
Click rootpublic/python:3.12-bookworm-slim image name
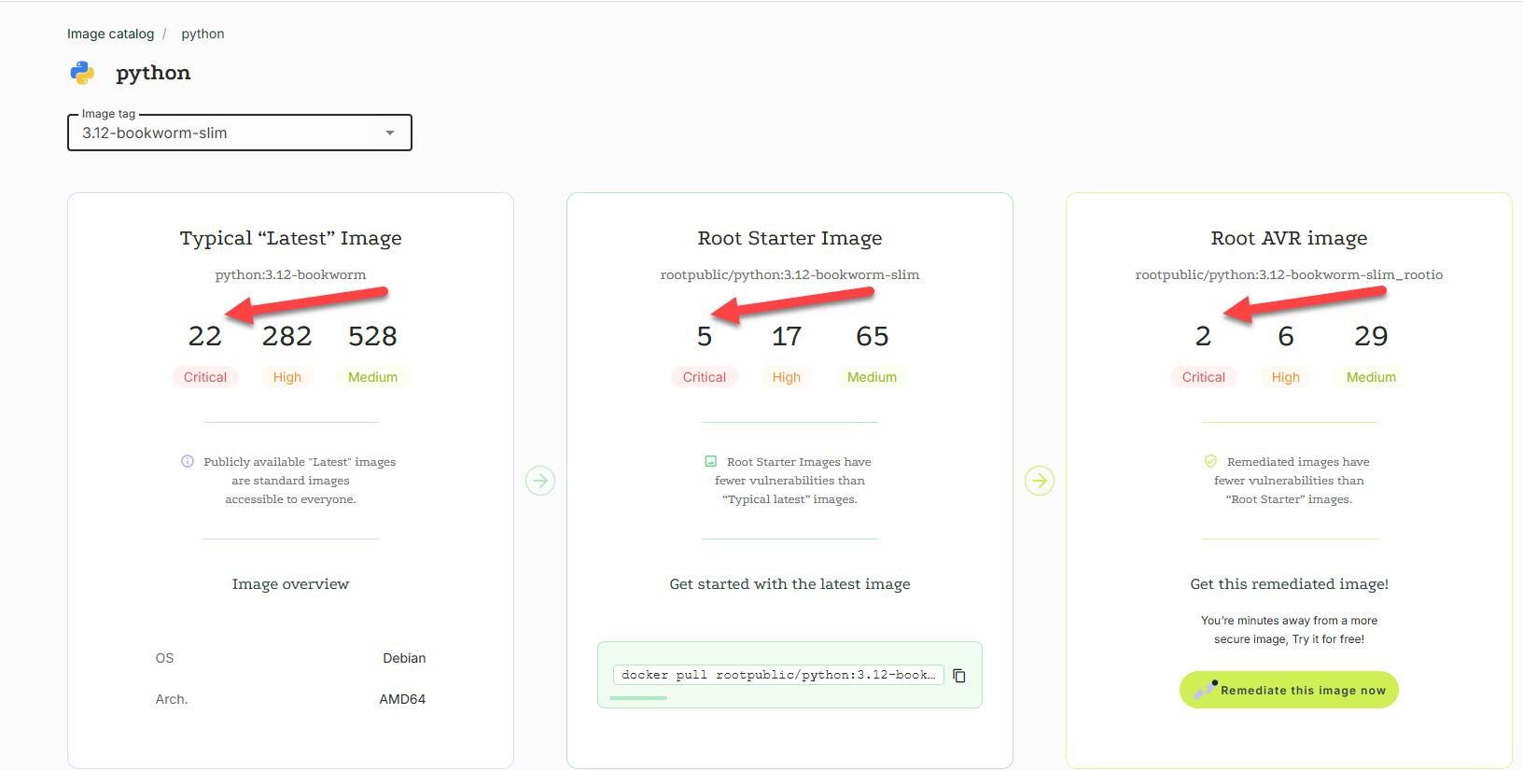pos(789,274)
